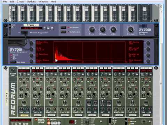Click the Redrum Master Level knob

tap(13, 70)
